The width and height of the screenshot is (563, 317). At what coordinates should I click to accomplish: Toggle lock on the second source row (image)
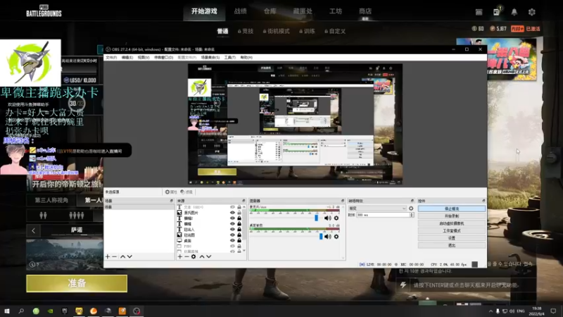pos(239,213)
